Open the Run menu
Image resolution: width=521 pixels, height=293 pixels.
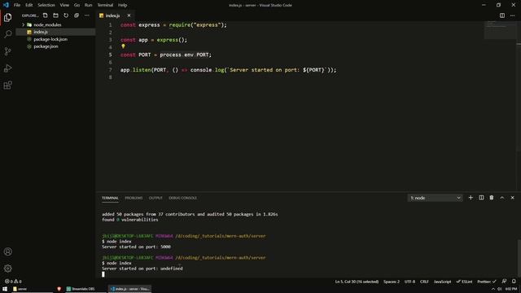point(88,5)
